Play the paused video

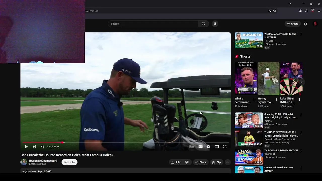pyautogui.click(x=26, y=147)
